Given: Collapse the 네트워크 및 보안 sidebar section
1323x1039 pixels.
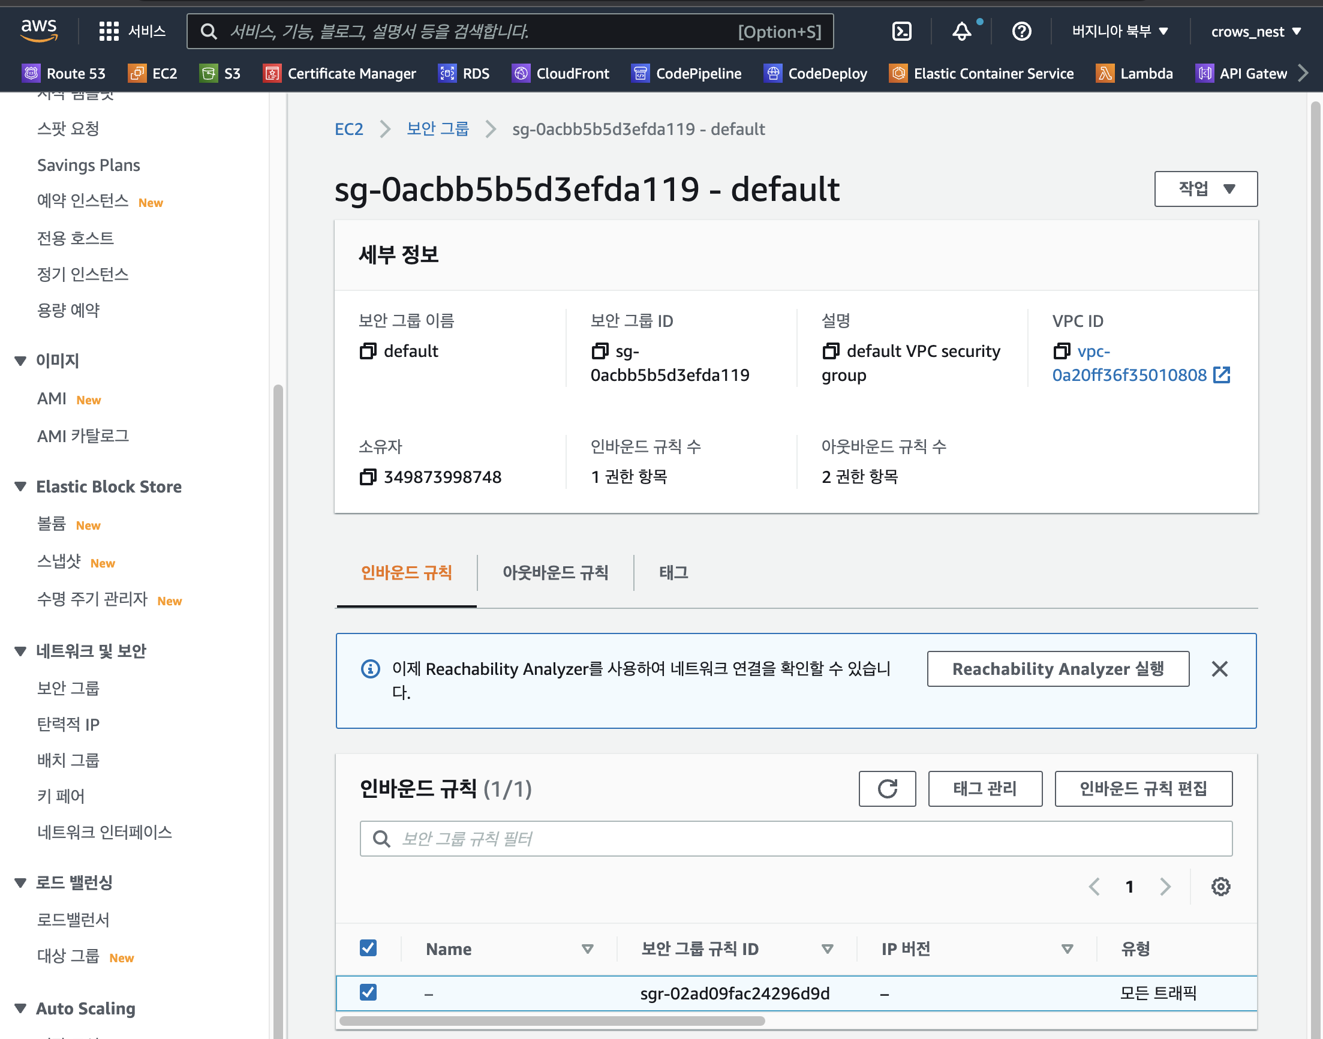Looking at the screenshot, I should pyautogui.click(x=20, y=651).
